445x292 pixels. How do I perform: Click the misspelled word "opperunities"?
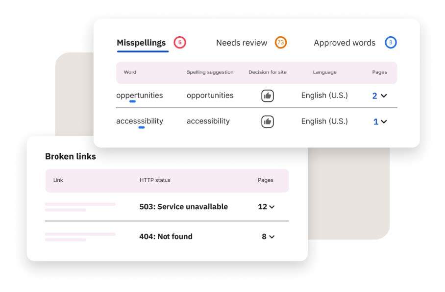tap(139, 96)
